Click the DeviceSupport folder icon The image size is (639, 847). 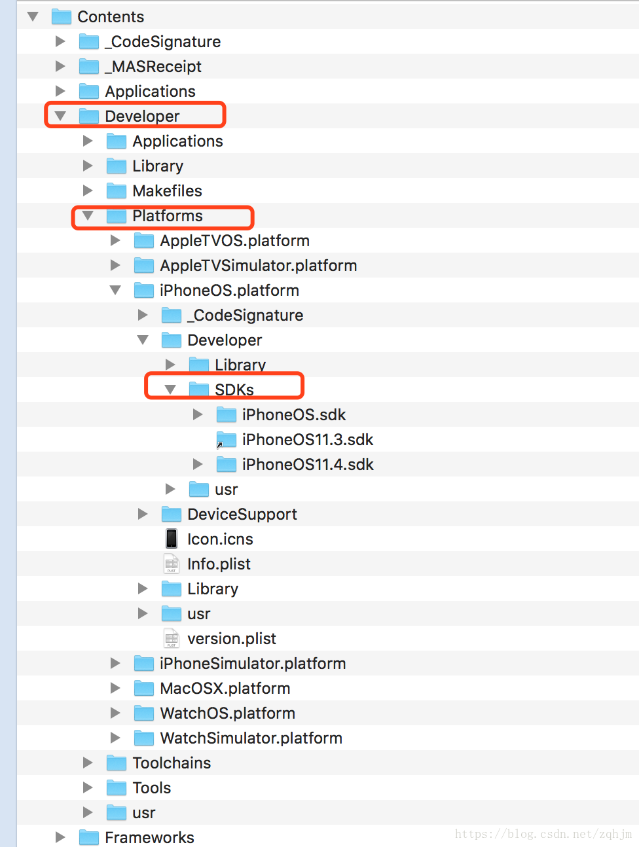click(172, 514)
